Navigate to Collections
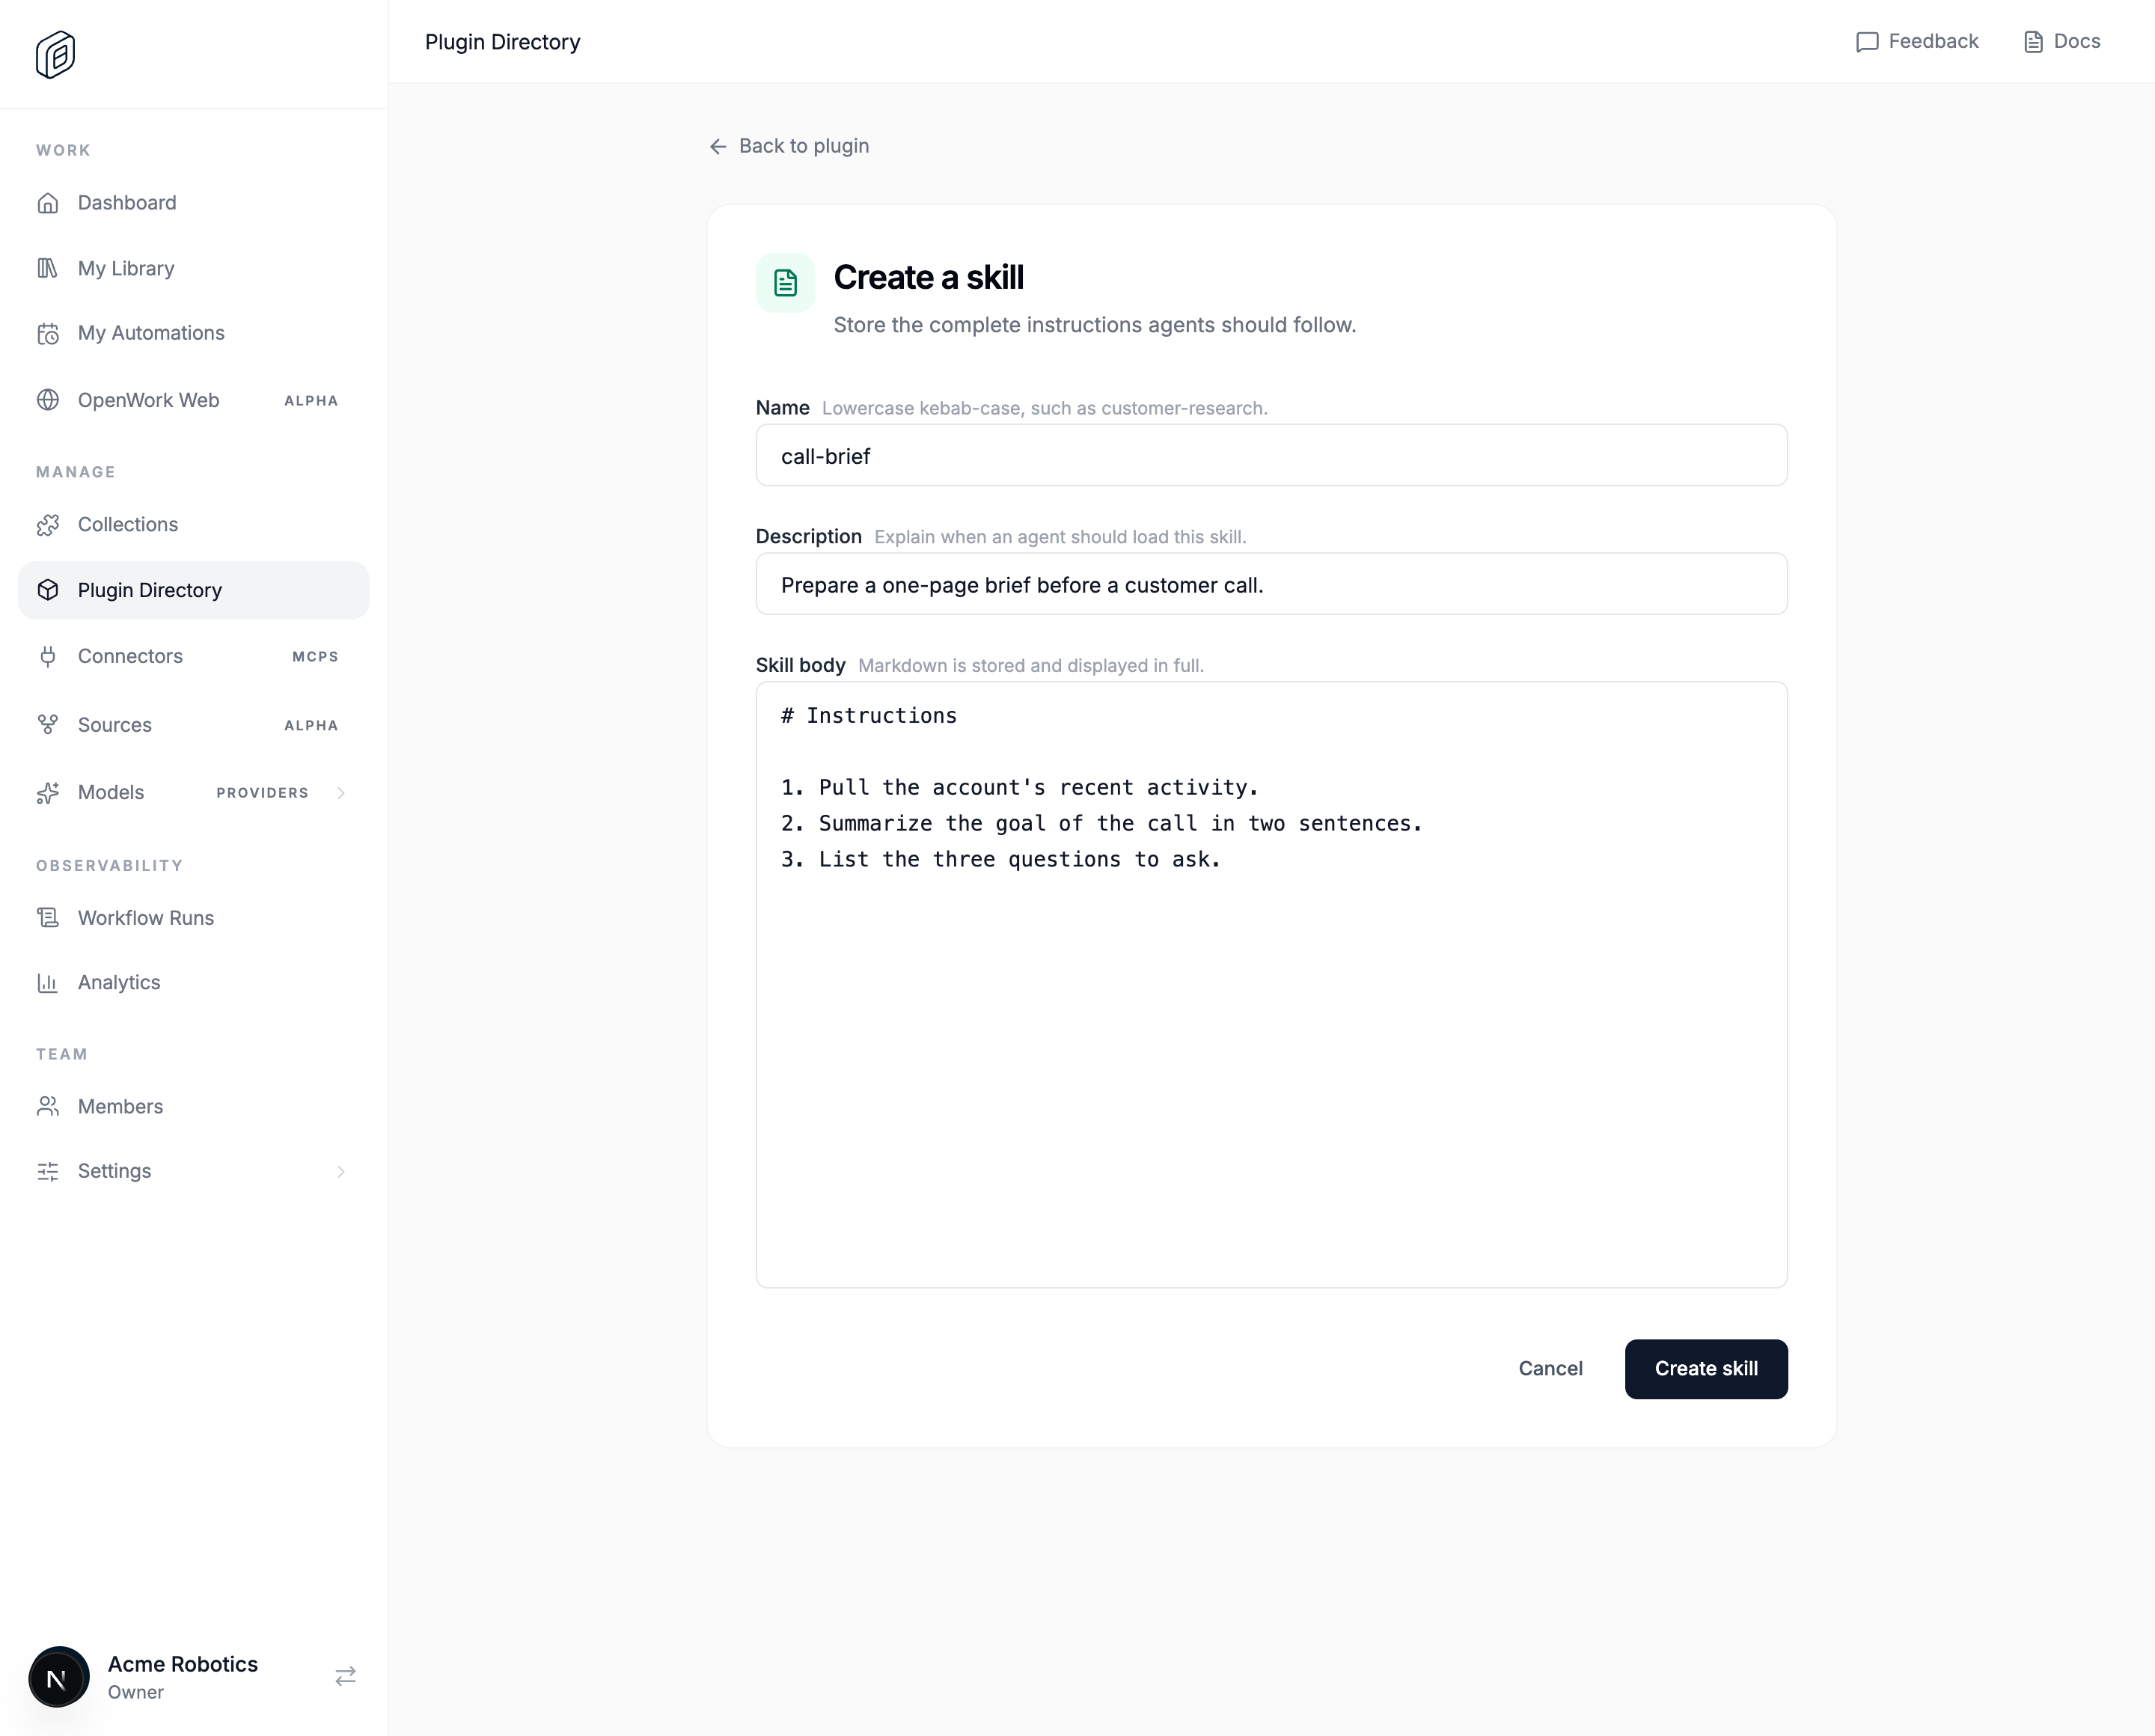Screen dimensions: 2155x1736 click(x=193, y=525)
